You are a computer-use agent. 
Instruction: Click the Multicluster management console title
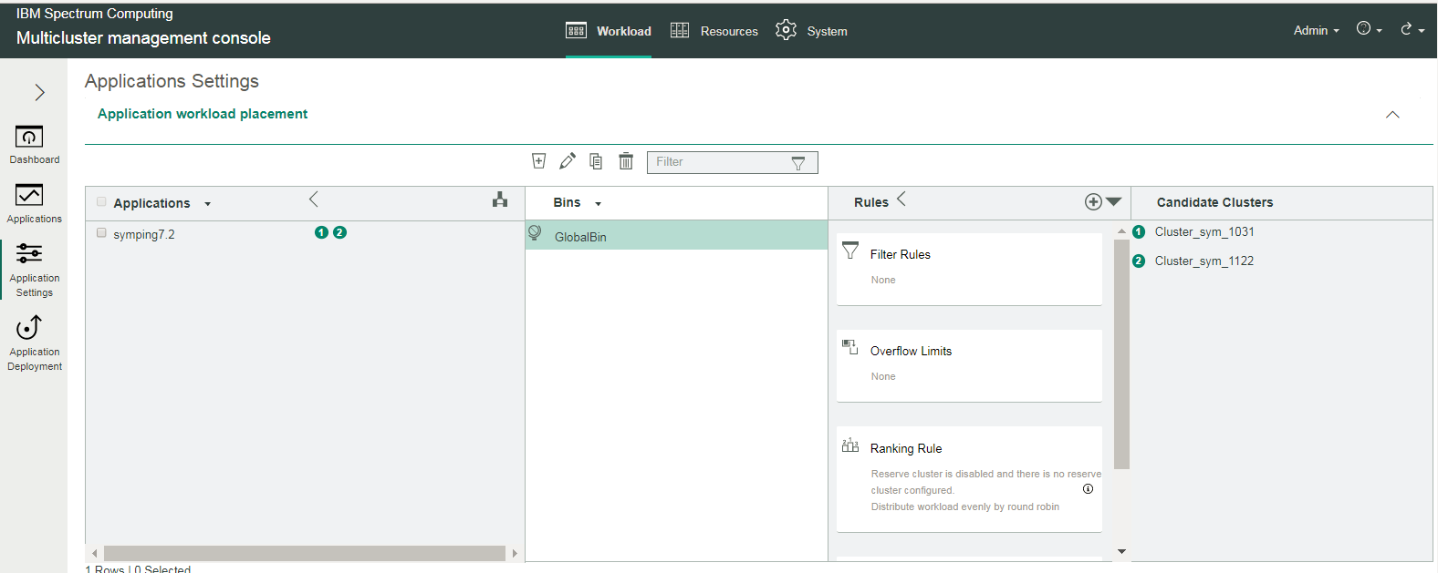point(143,38)
